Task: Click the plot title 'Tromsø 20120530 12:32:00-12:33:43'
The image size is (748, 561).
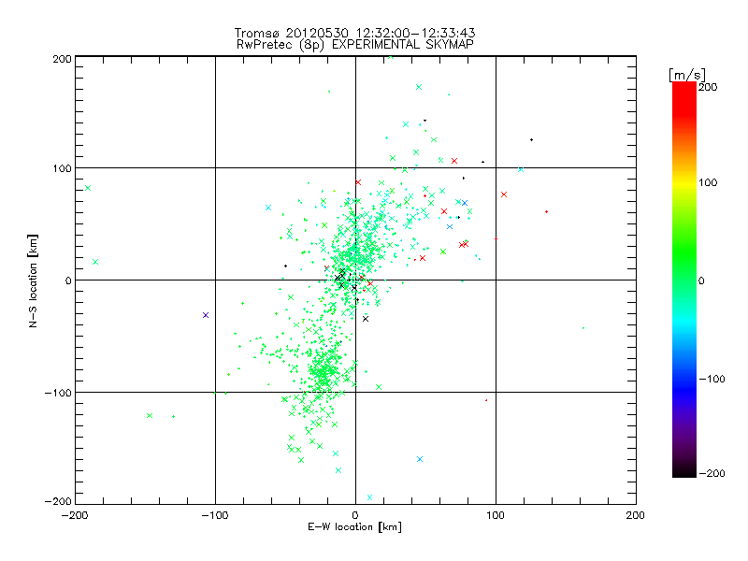Action: tap(355, 33)
